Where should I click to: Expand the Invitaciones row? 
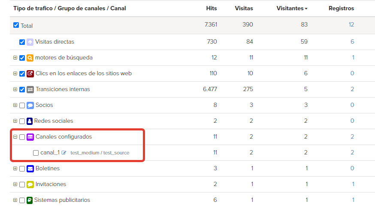coord(15,184)
